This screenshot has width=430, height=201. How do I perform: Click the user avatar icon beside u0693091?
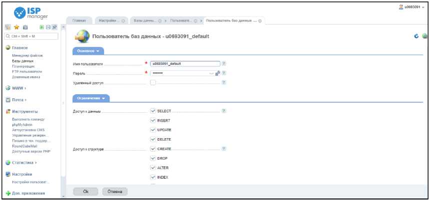coord(401,7)
